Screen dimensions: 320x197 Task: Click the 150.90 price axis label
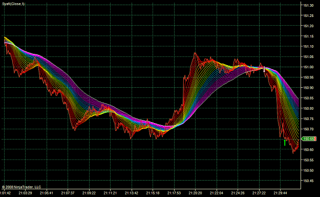[308, 88]
